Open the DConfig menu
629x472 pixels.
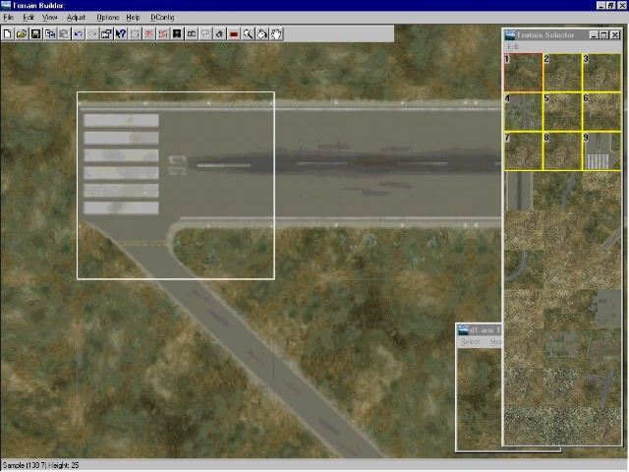point(162,18)
